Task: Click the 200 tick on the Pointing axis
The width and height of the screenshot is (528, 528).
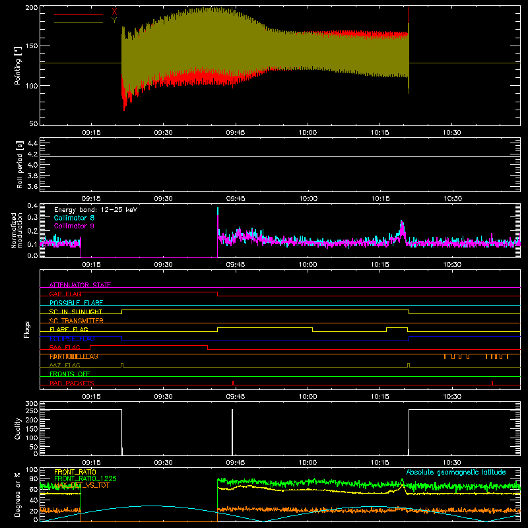Action: 31,7
